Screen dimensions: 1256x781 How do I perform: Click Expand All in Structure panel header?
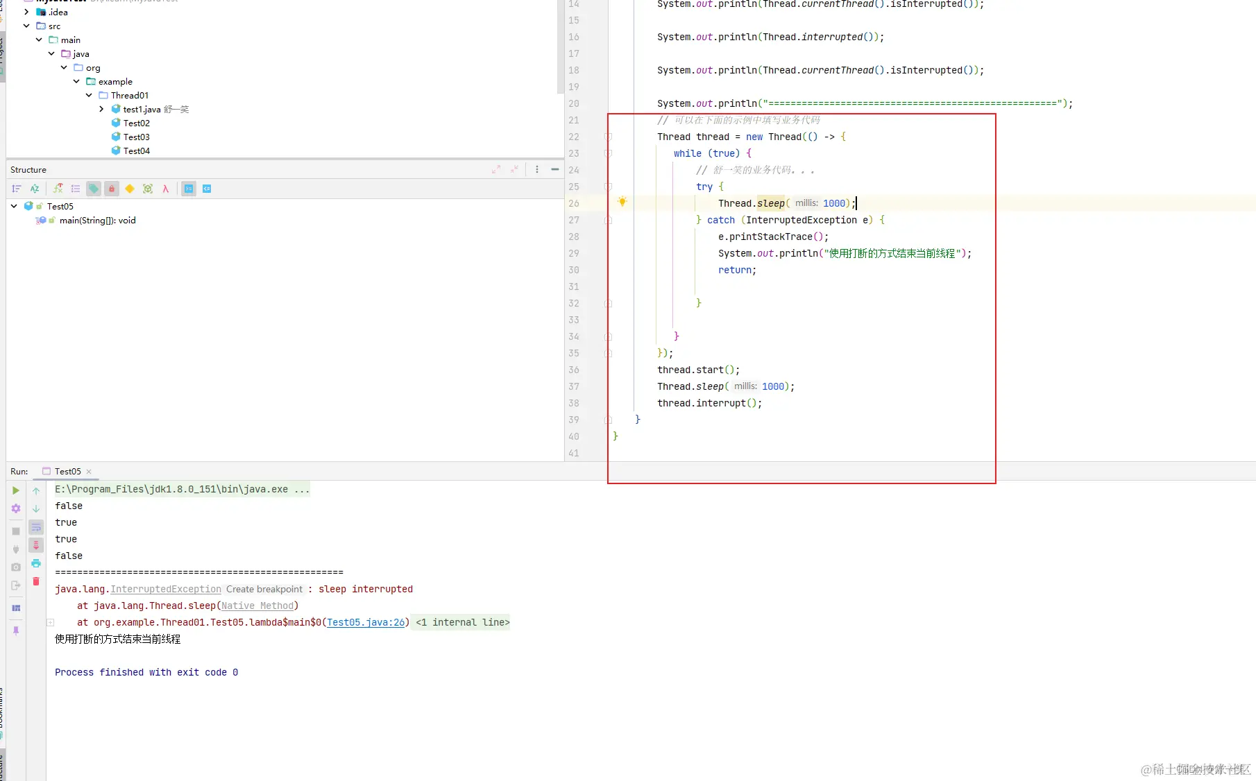tap(496, 169)
